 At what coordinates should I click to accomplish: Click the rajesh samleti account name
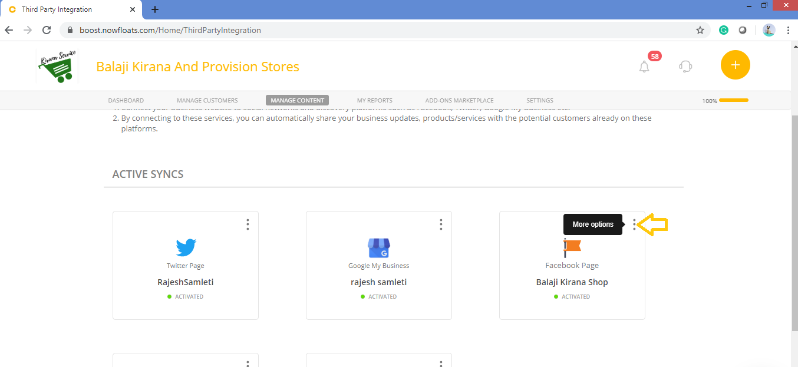click(379, 282)
